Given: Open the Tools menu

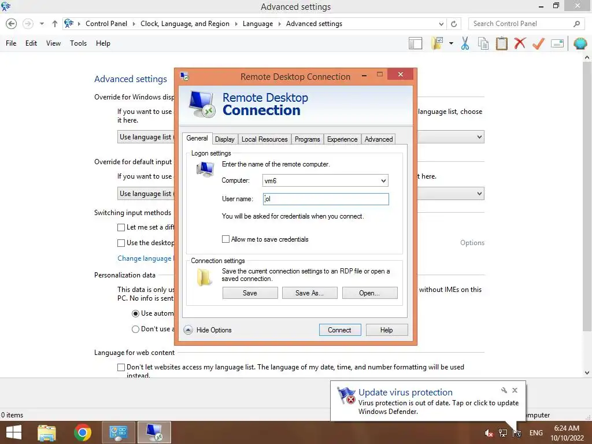Looking at the screenshot, I should (78, 43).
